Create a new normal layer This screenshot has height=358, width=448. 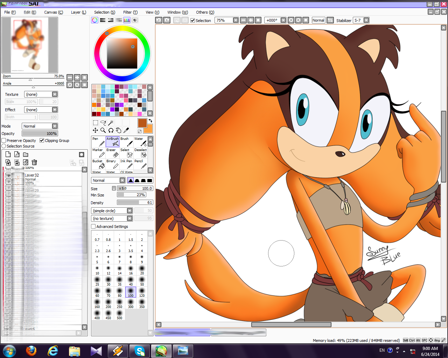click(x=8, y=155)
